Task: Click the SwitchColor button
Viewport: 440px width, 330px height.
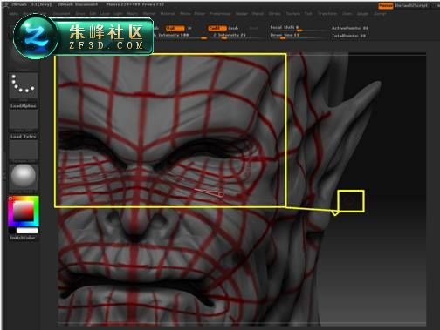Action: [x=23, y=238]
